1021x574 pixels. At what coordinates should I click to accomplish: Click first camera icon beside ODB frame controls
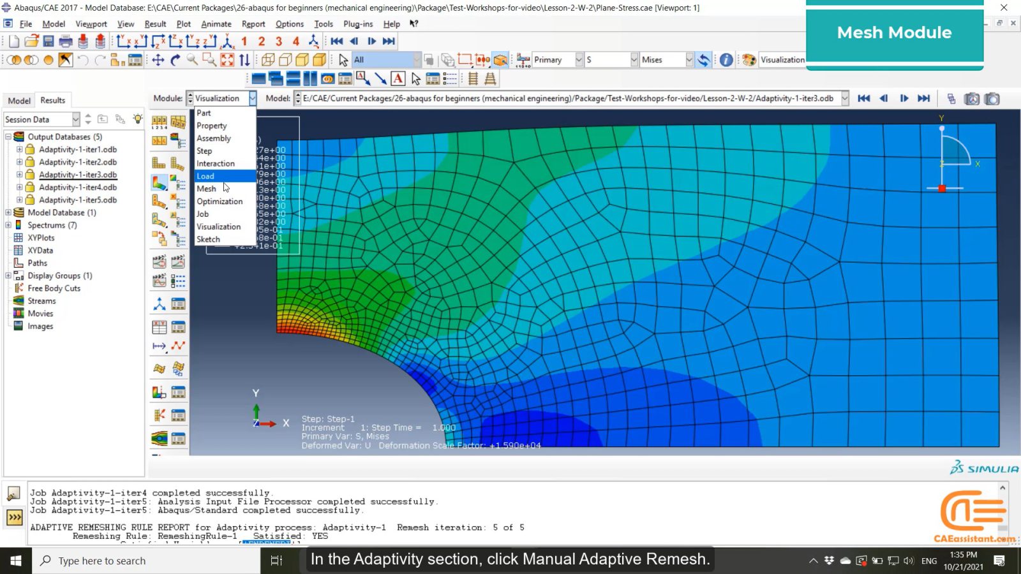click(971, 99)
